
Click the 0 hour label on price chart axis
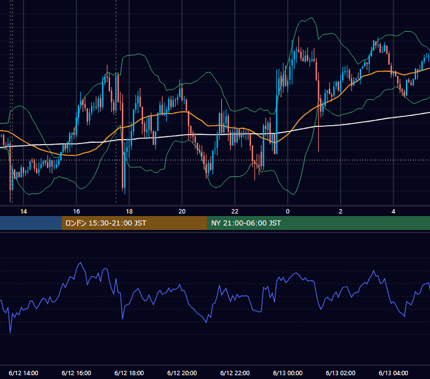[288, 212]
